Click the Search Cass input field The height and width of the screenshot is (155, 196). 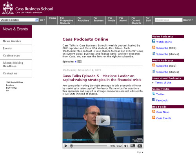[x=169, y=20]
